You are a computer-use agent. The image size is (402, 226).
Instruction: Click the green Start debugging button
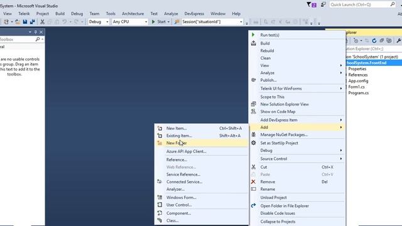159,22
